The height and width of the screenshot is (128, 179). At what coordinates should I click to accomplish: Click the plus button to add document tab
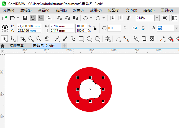64,46
